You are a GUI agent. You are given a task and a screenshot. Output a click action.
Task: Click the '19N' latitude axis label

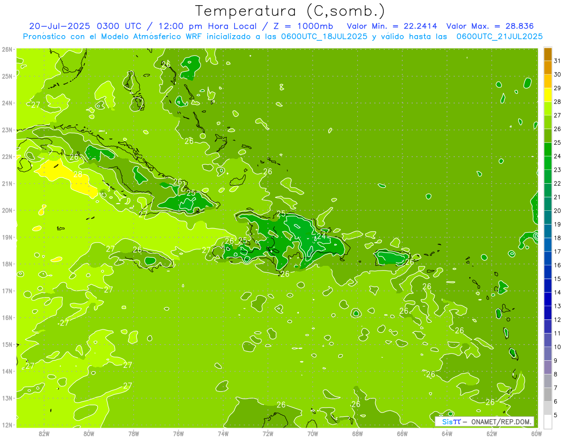tap(7, 237)
